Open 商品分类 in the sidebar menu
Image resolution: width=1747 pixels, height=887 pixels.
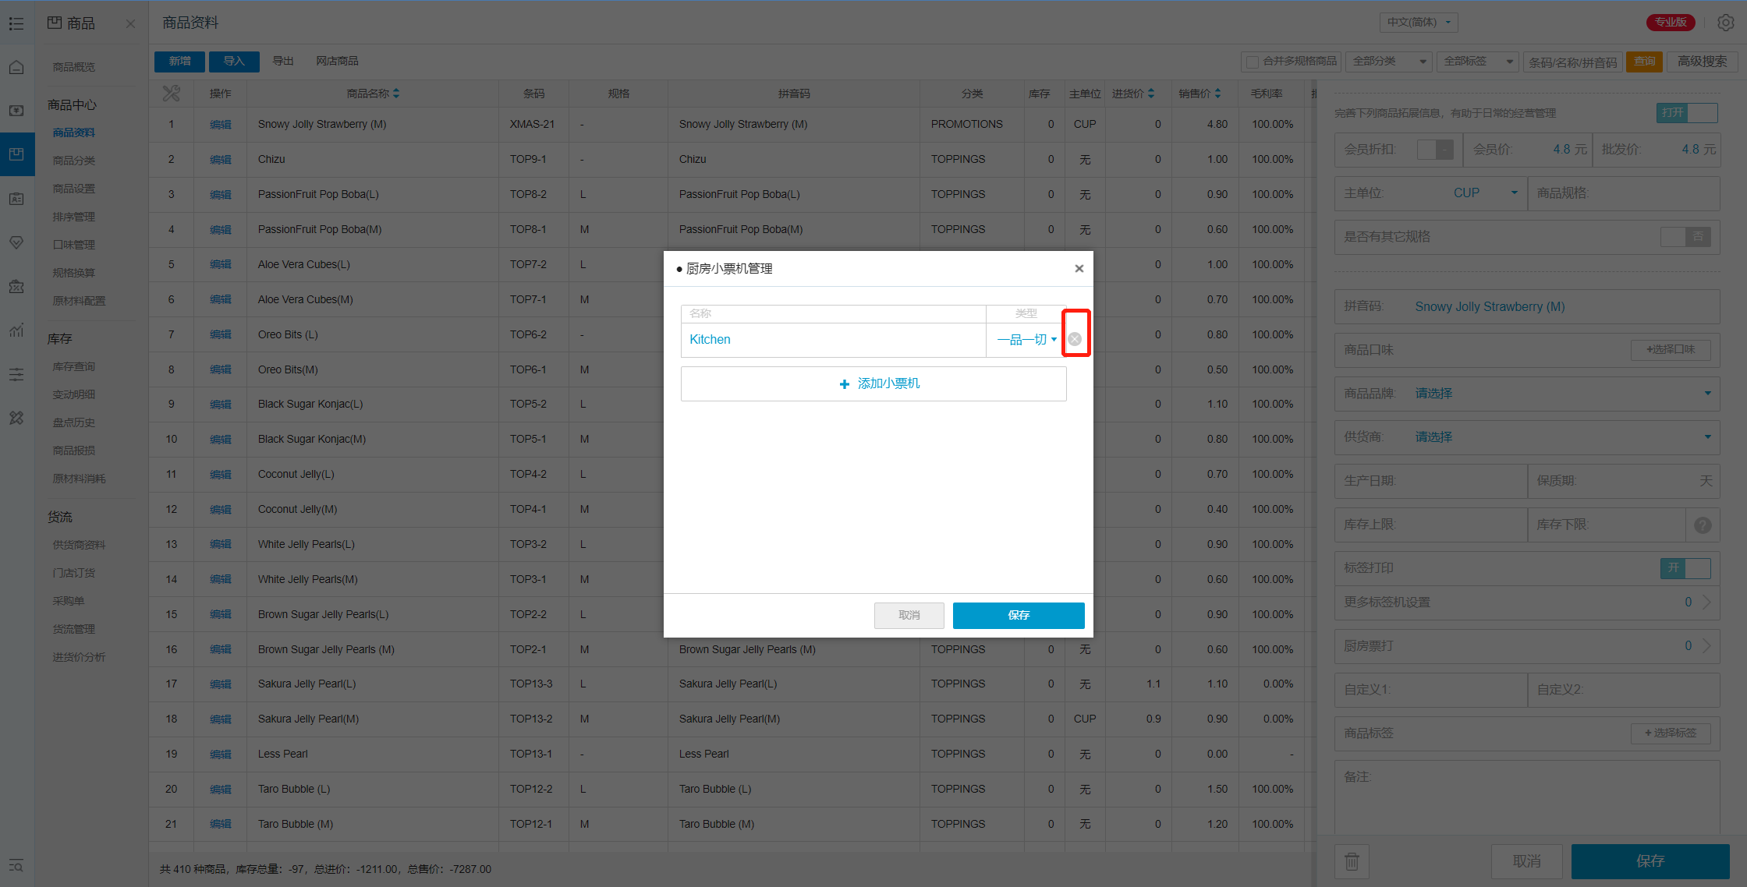[x=74, y=161]
